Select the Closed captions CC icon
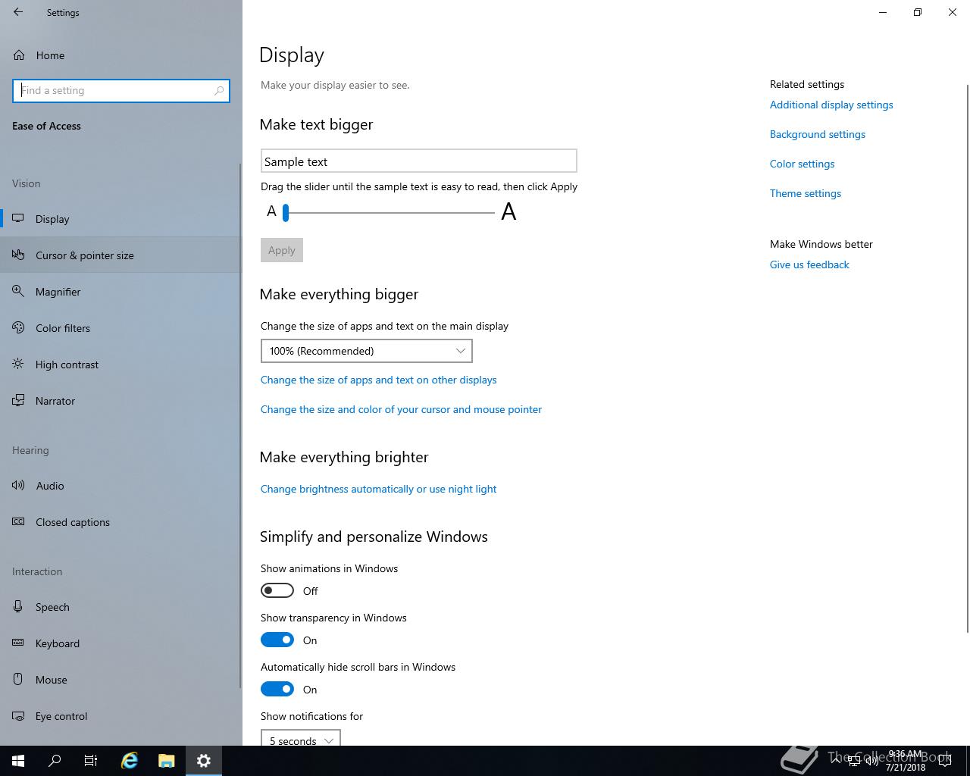This screenshot has height=776, width=970. (18, 522)
